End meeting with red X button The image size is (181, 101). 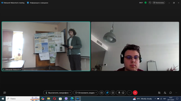[x=135, y=93]
